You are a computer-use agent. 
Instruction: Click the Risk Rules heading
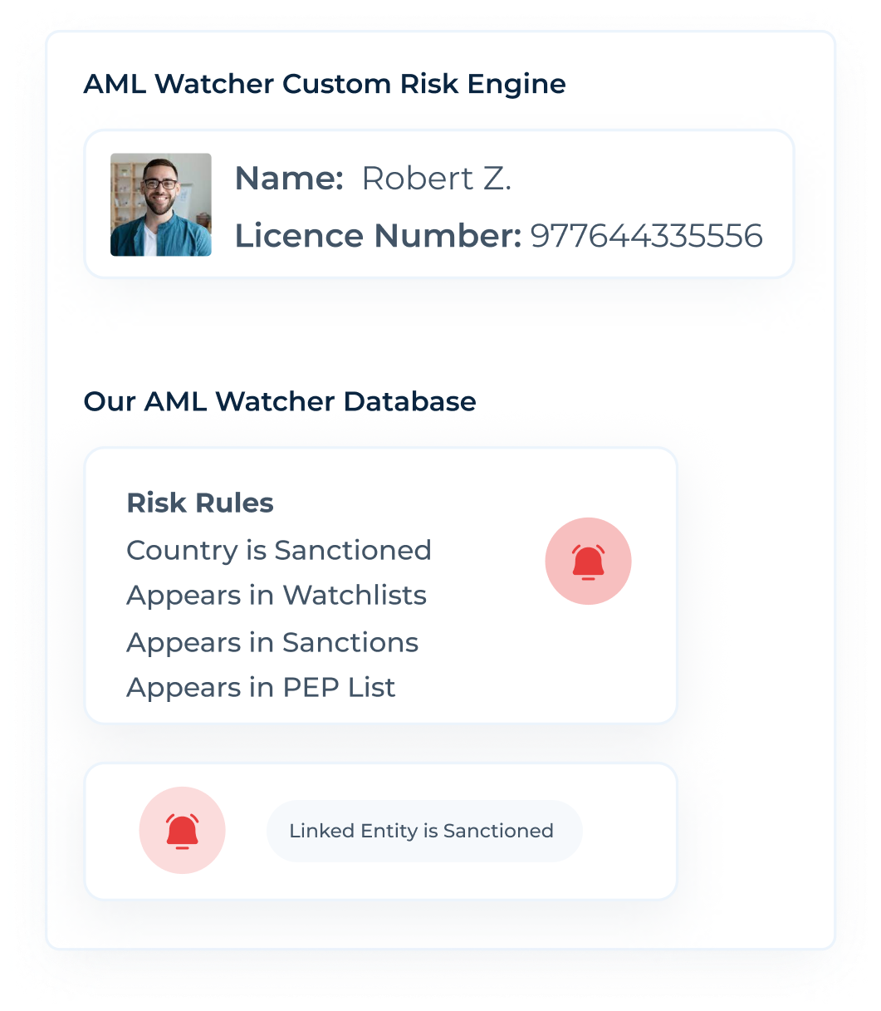point(199,503)
